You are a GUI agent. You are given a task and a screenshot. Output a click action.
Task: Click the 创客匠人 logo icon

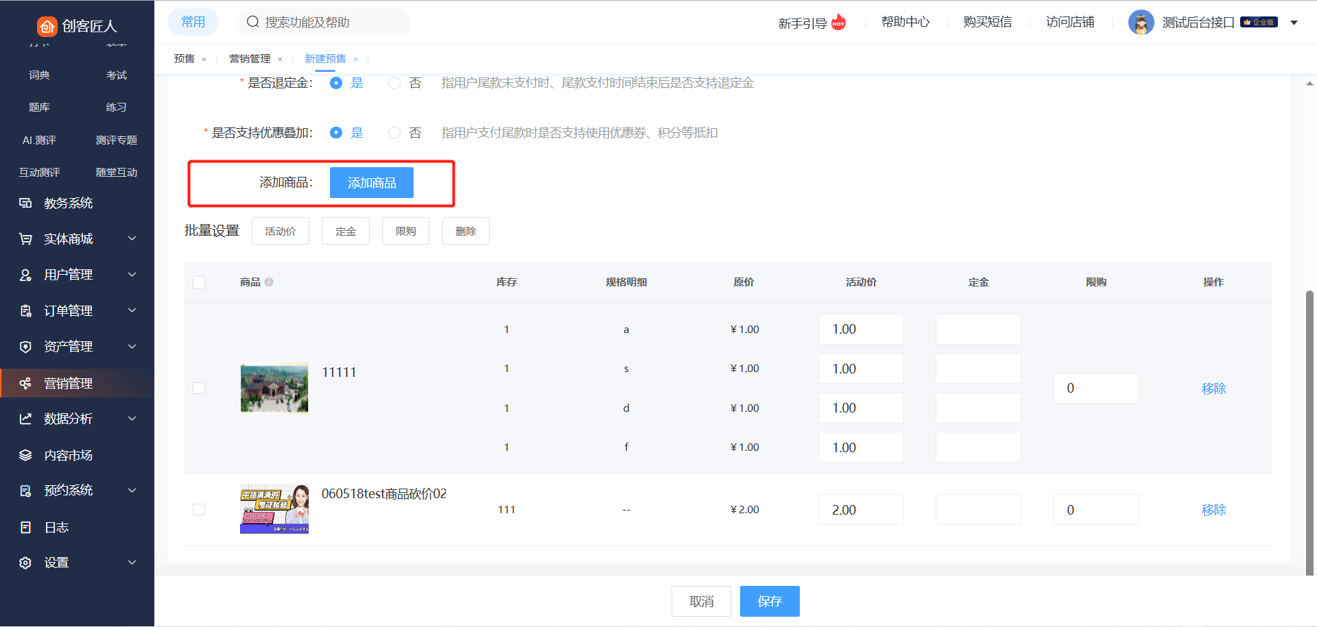pos(47,26)
